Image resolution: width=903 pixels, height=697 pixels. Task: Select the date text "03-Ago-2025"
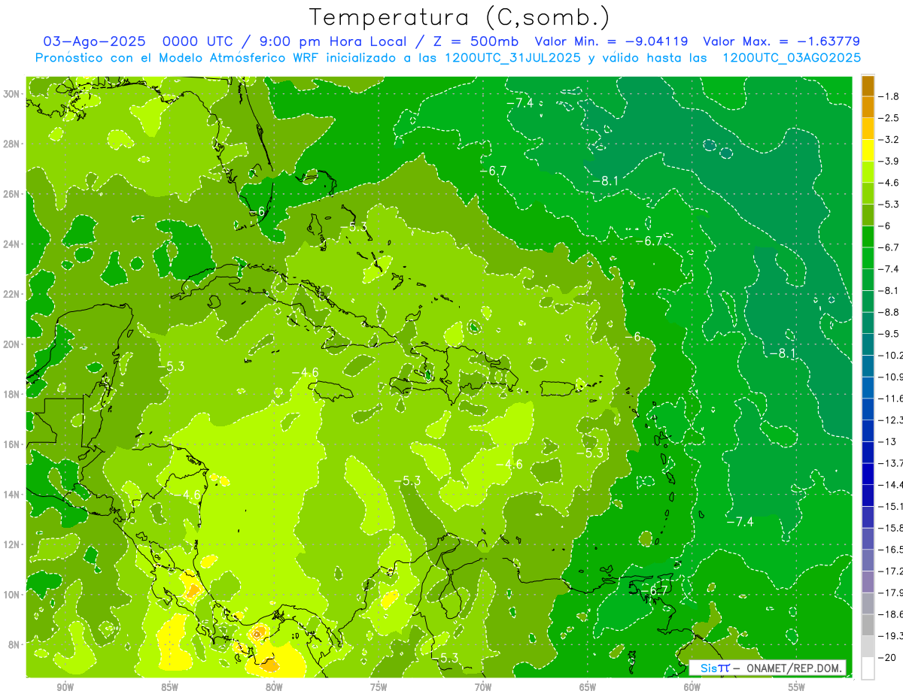click(94, 41)
